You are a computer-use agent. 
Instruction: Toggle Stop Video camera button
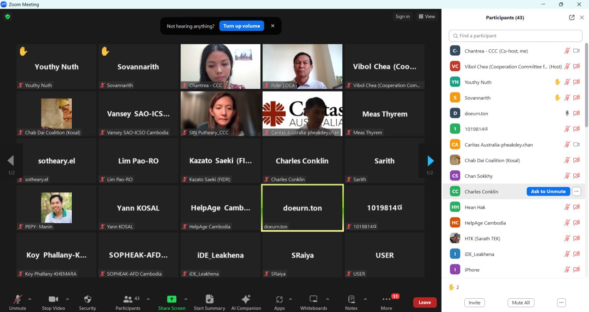pos(53,300)
